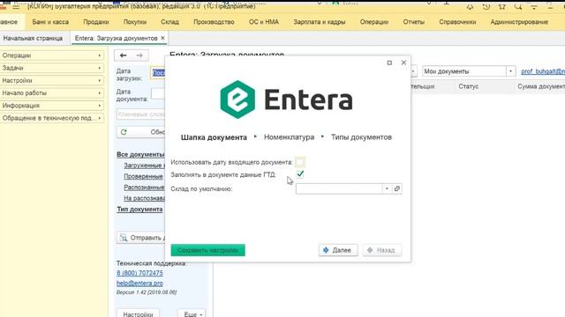Click the green refresh icon

point(124,132)
